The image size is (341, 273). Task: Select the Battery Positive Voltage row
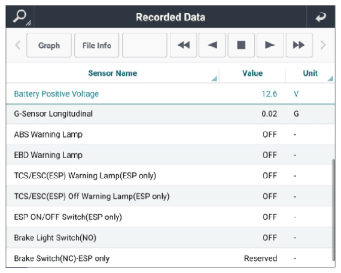click(x=170, y=94)
